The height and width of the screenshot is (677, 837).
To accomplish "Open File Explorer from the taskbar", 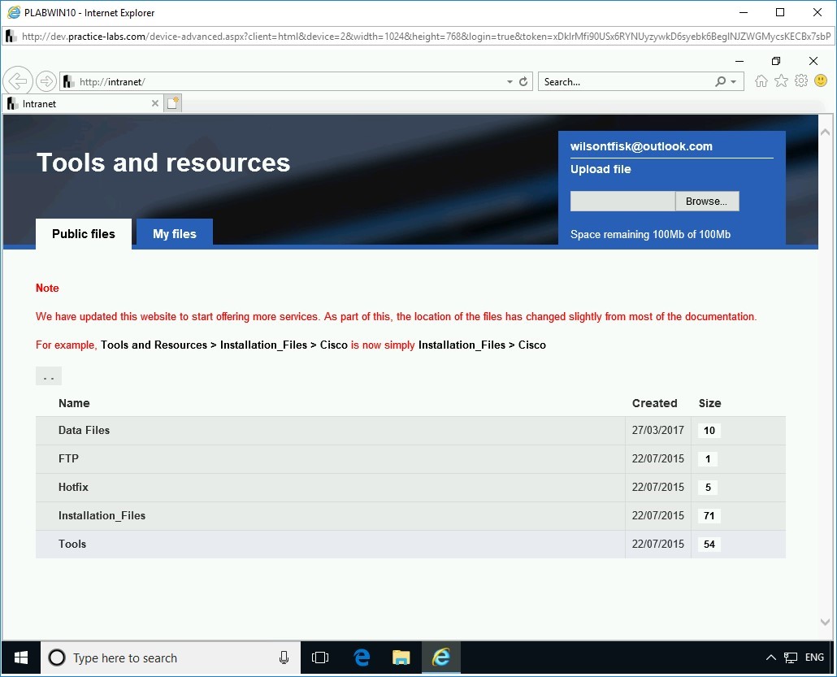I will pyautogui.click(x=401, y=657).
